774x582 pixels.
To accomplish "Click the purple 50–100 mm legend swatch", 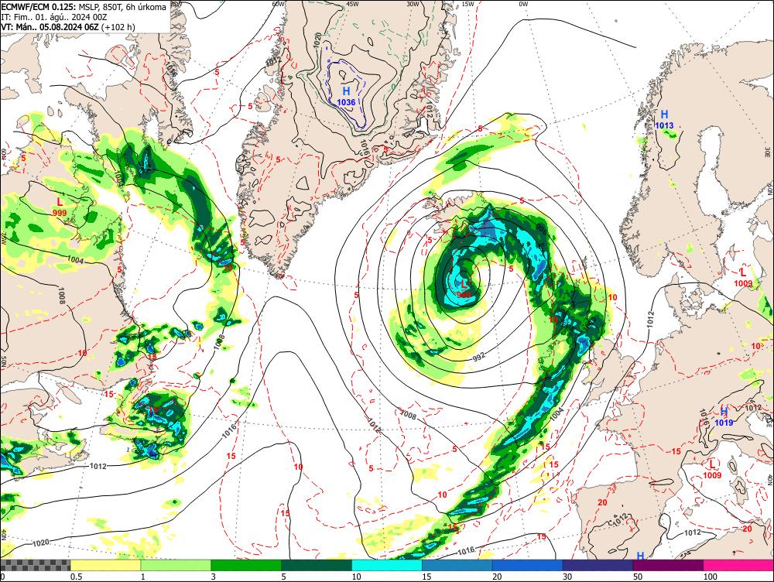I will (669, 565).
